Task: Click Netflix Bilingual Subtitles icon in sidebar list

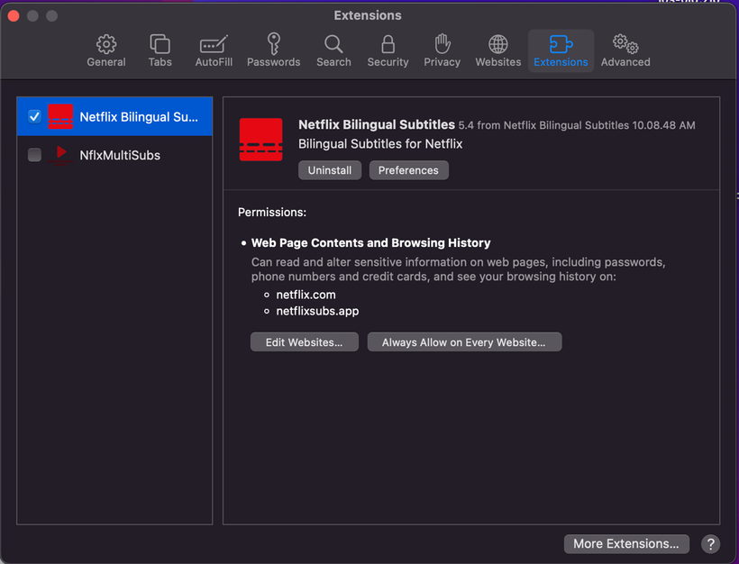Action: click(x=60, y=116)
